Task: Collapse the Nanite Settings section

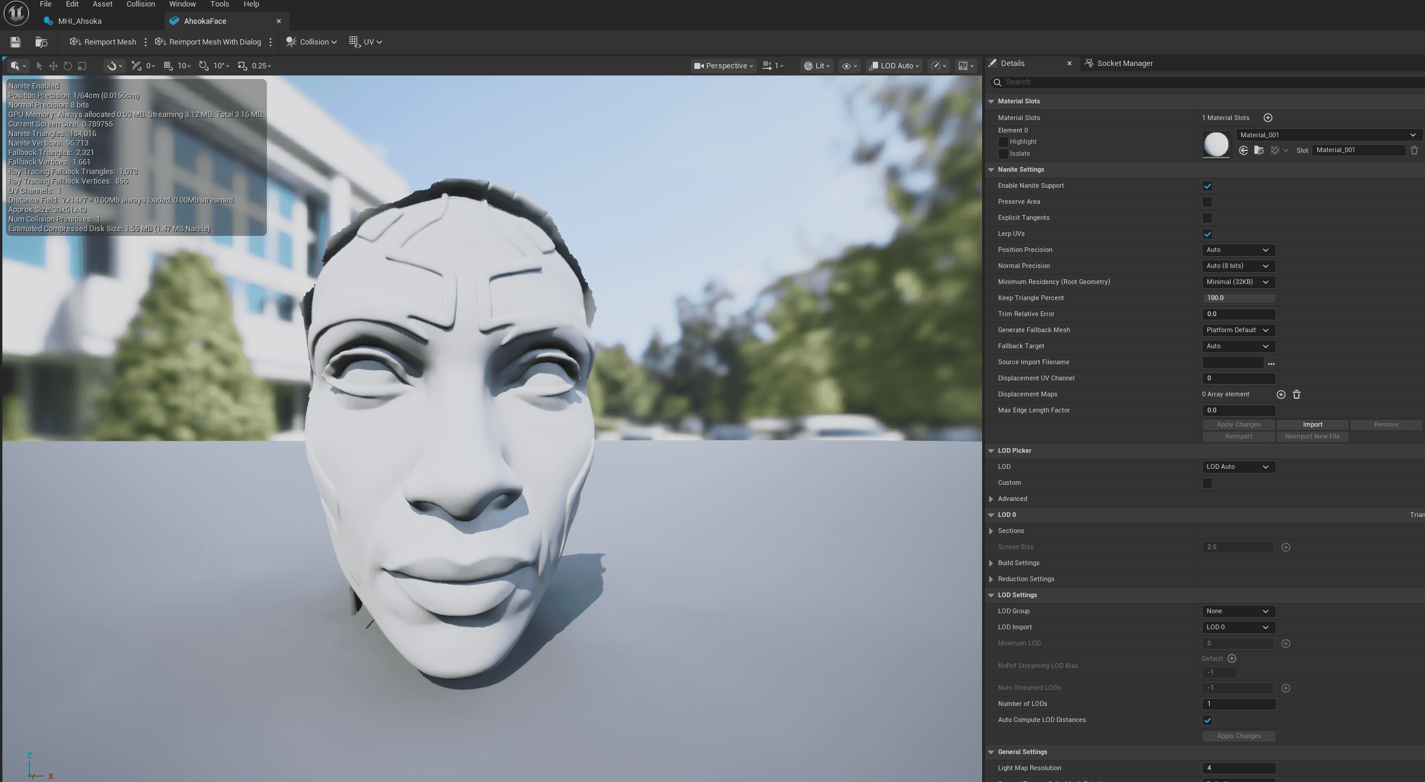Action: (x=991, y=170)
